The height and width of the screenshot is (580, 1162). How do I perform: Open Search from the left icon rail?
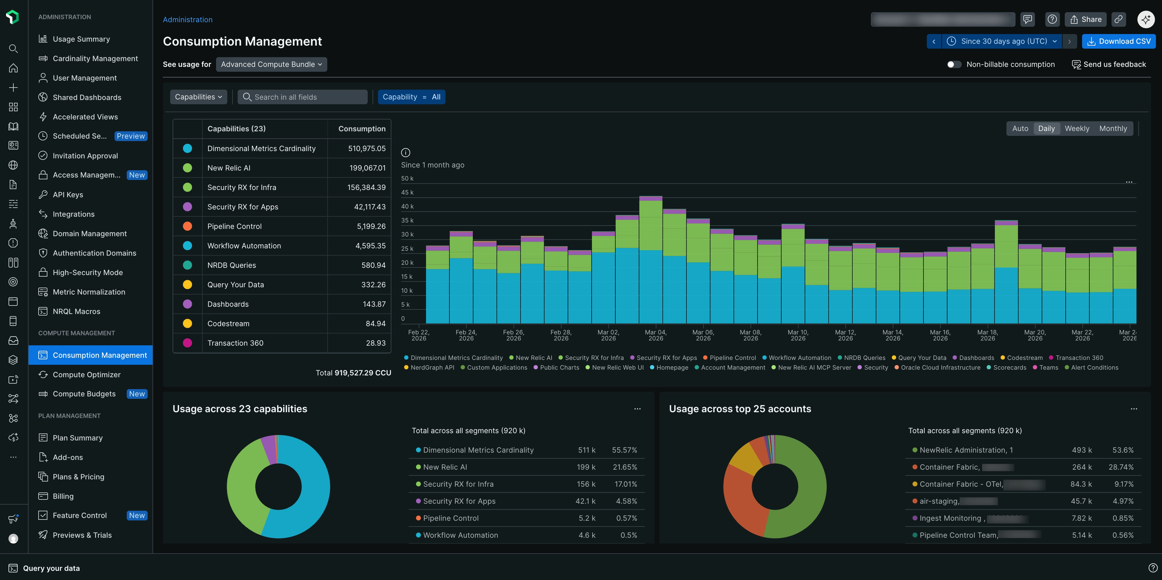(x=13, y=48)
